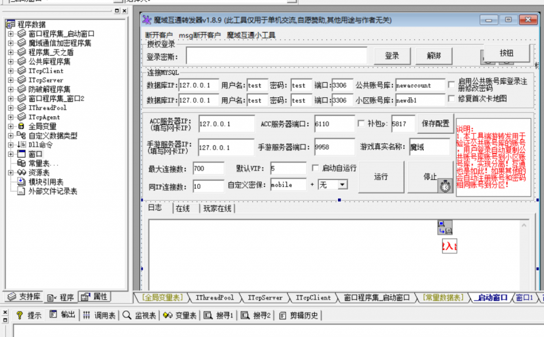This screenshot has height=337, width=544.
Task: Select the 窗口程序集_启动窗口 module icon
Action: (x=22, y=33)
